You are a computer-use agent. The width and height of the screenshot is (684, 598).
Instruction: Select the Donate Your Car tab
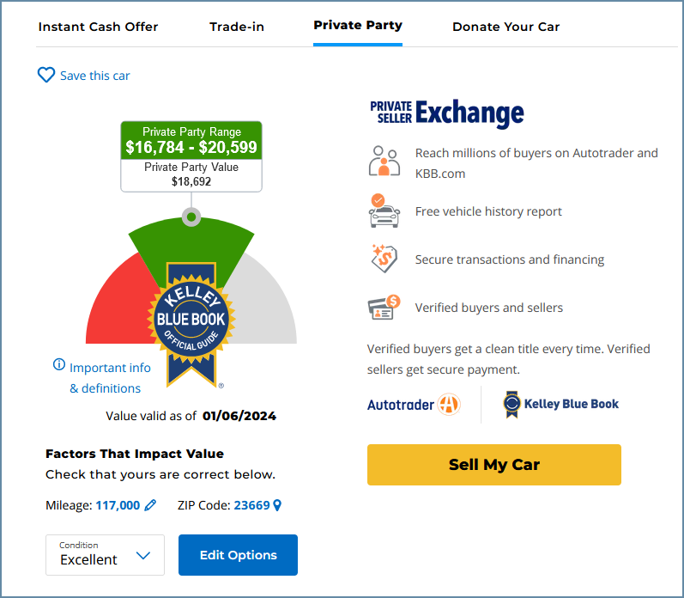coord(506,27)
